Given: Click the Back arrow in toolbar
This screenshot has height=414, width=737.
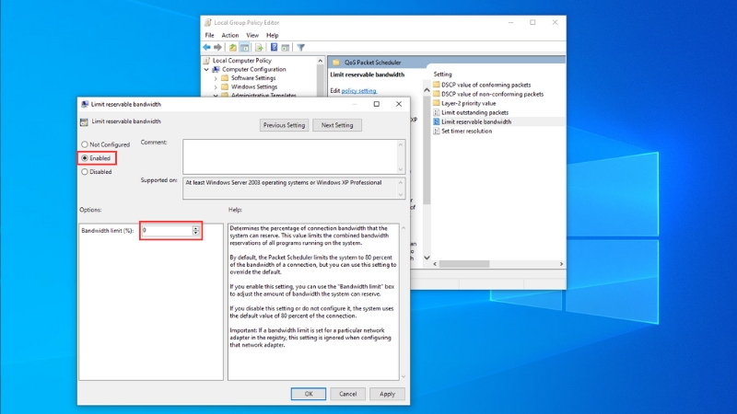Looking at the screenshot, I should pos(207,47).
